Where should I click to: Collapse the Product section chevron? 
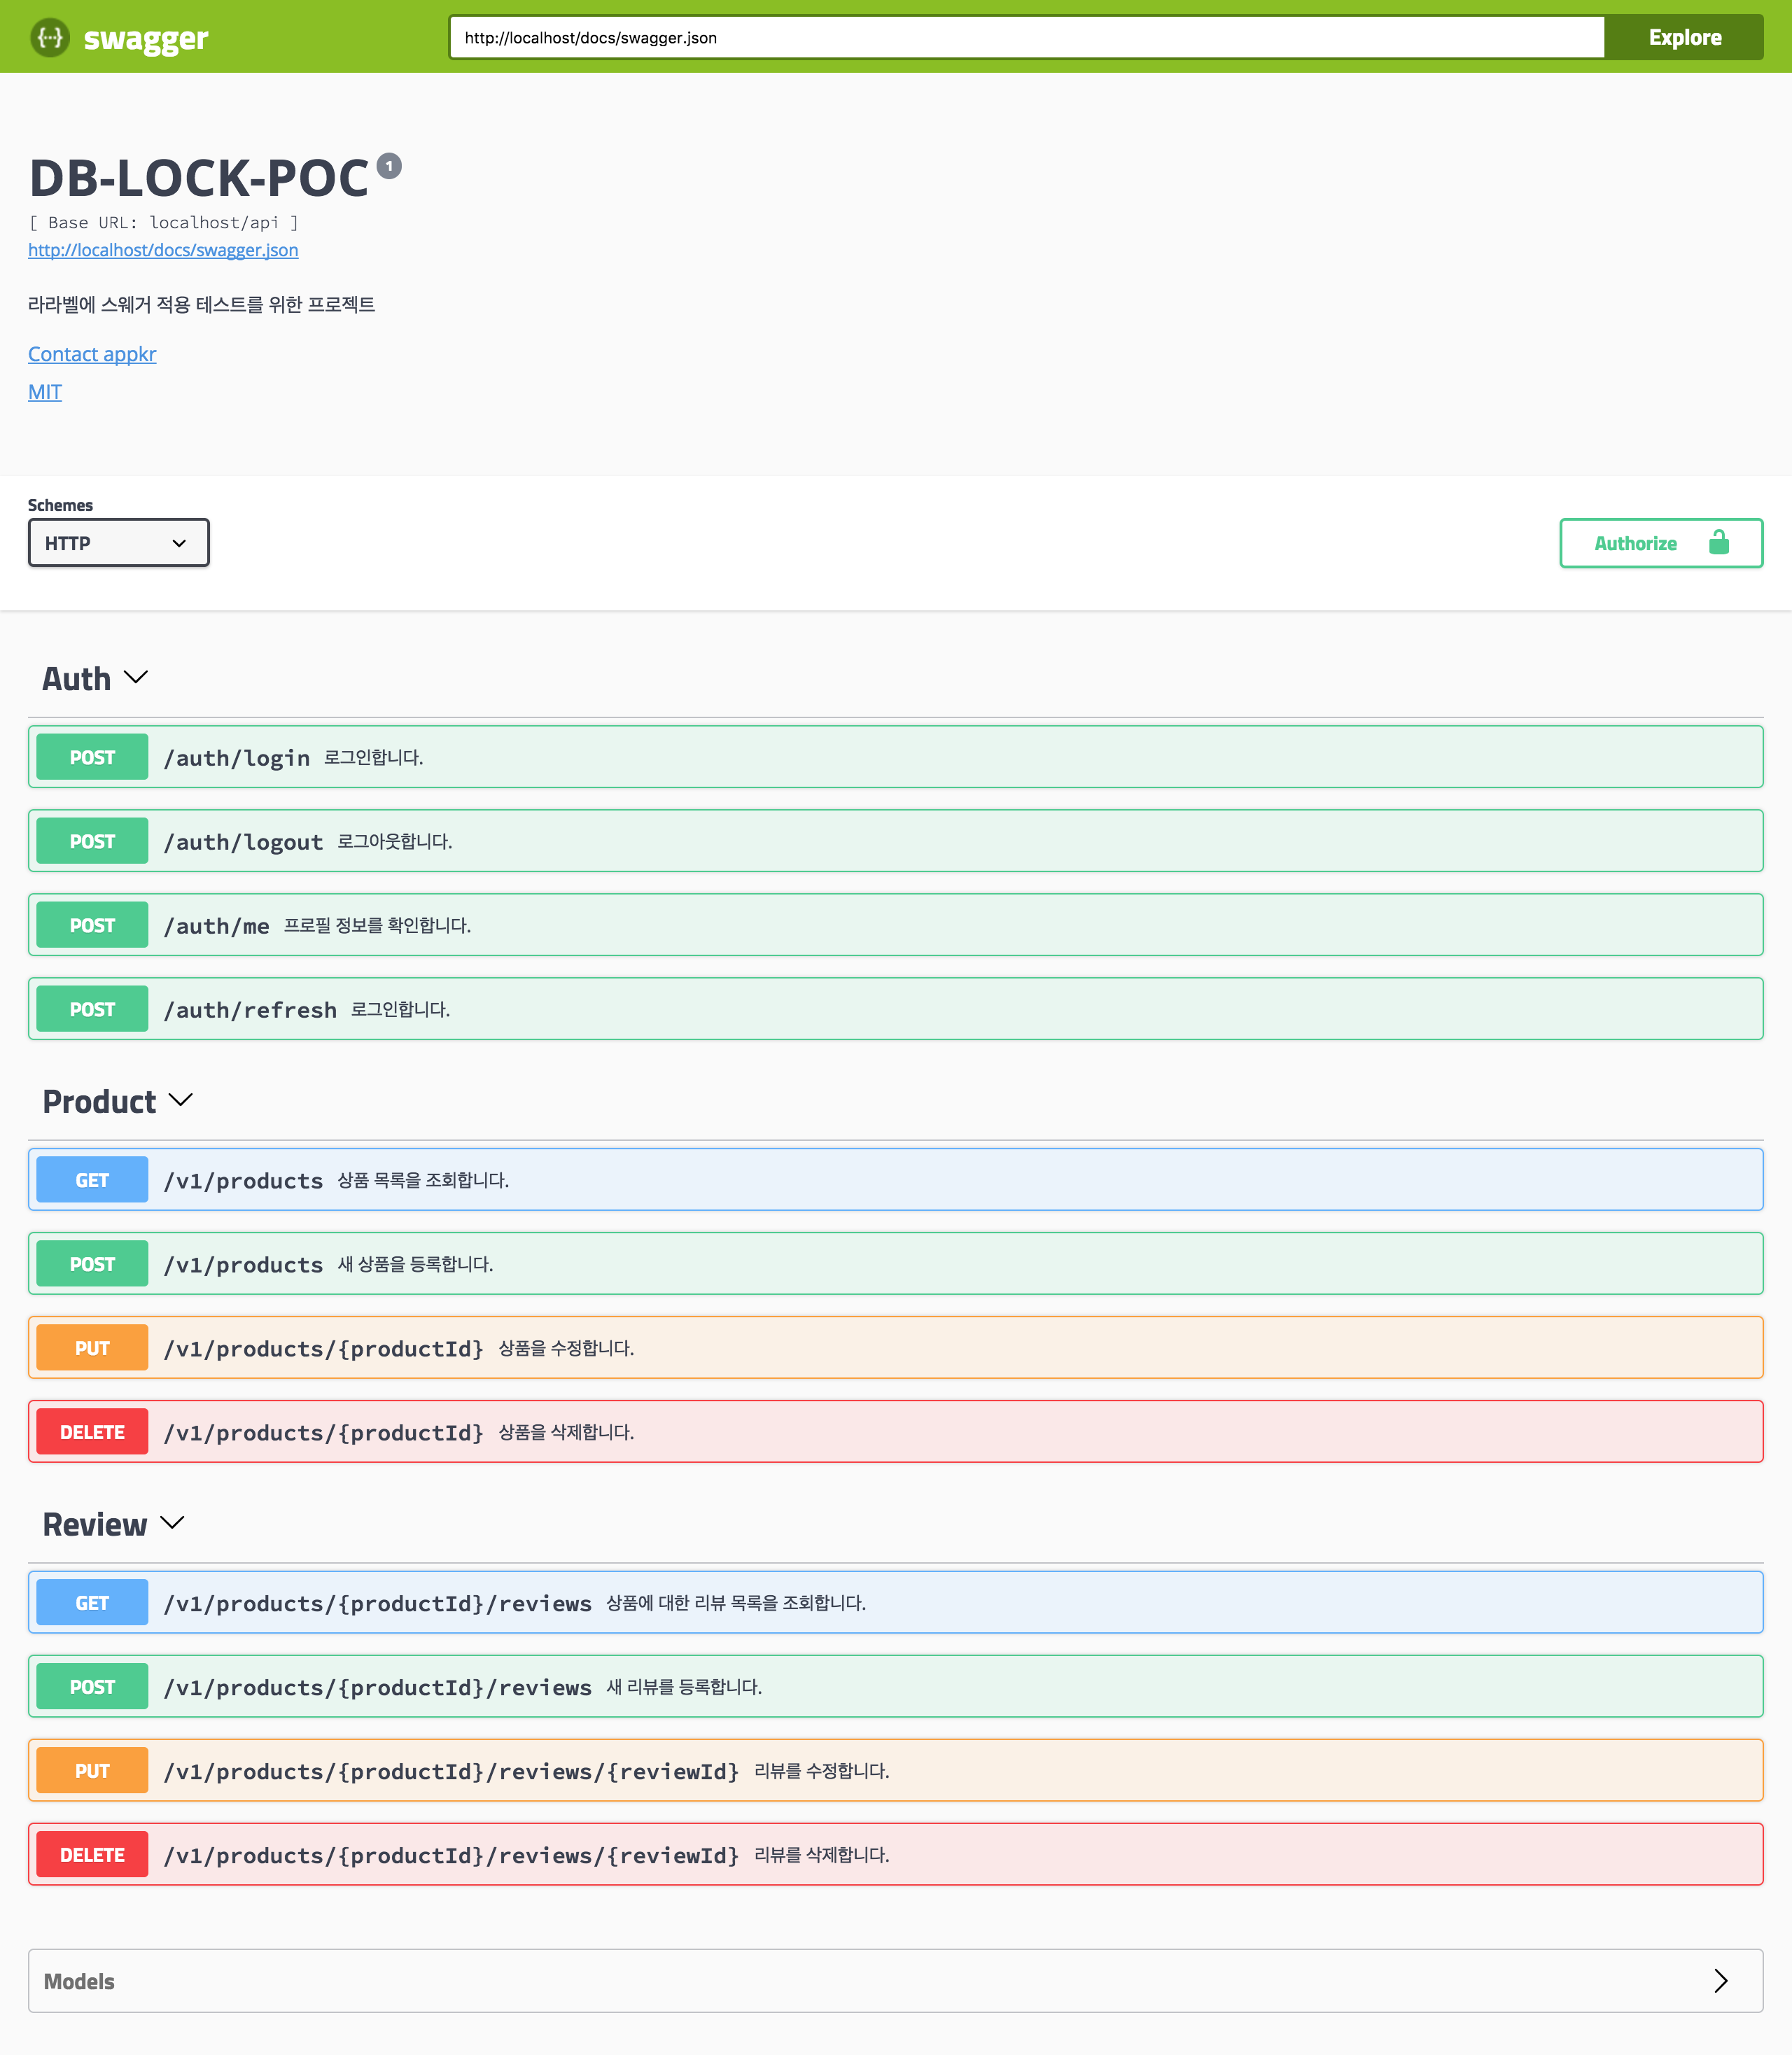point(181,1100)
